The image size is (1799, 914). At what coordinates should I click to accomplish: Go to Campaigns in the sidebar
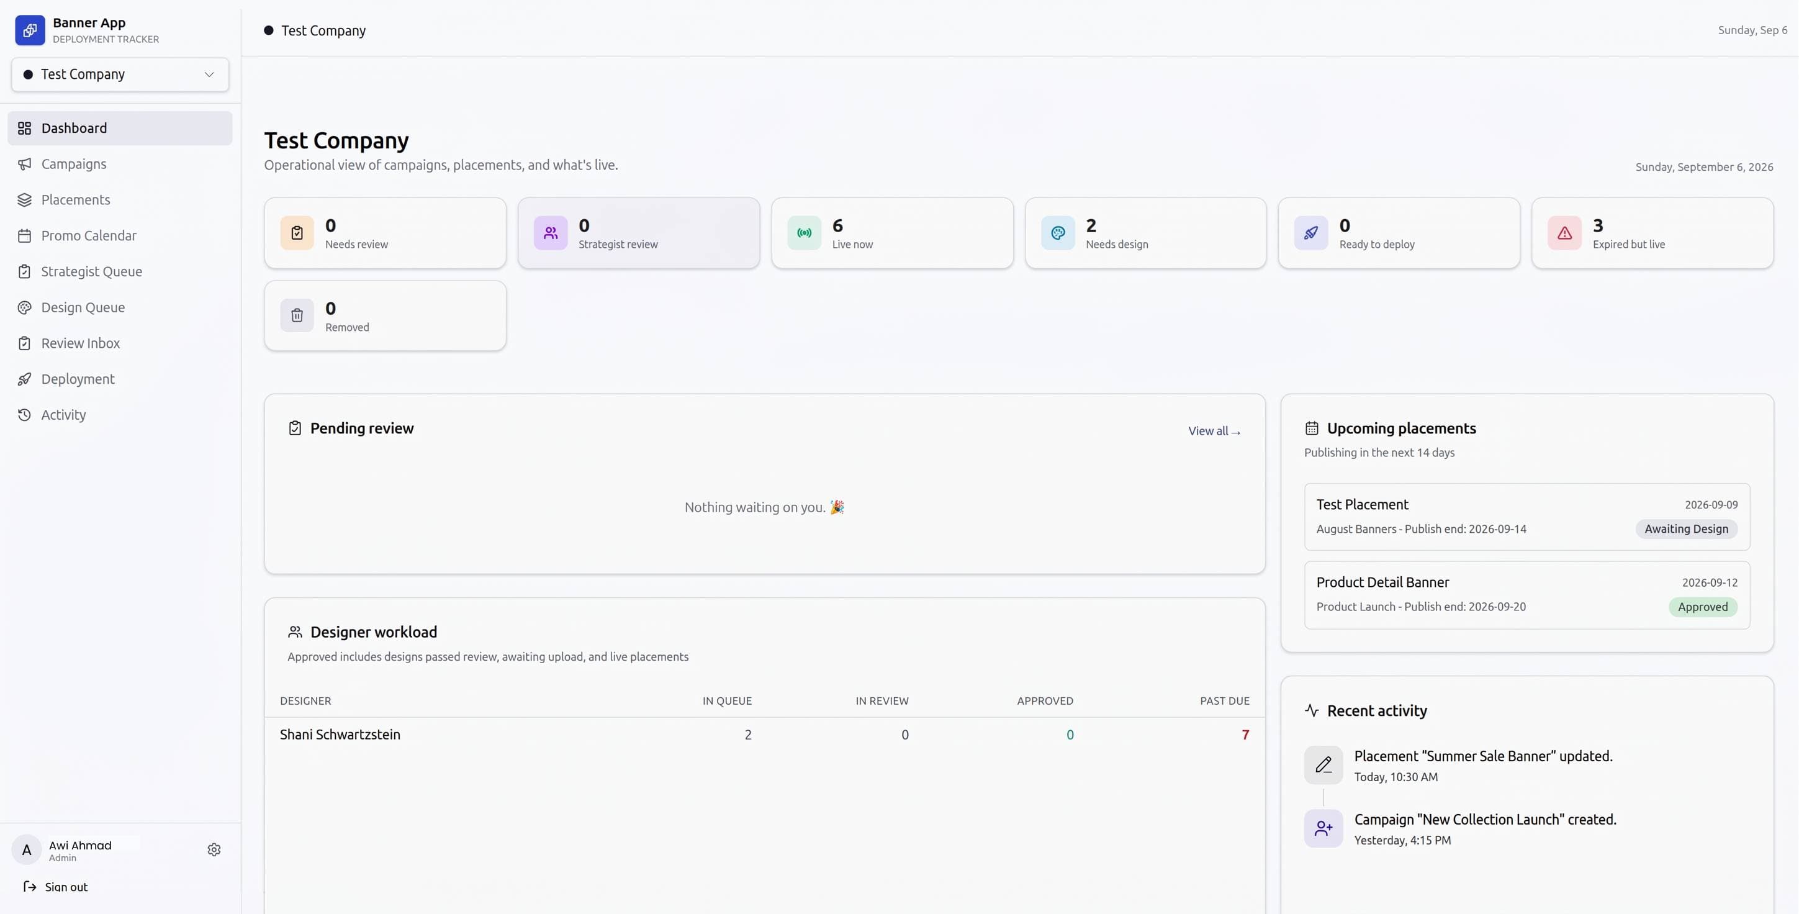pyautogui.click(x=120, y=164)
